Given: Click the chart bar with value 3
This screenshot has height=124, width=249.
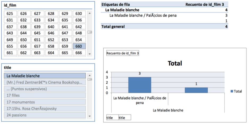Looking at the screenshot, I should [x=140, y=85].
